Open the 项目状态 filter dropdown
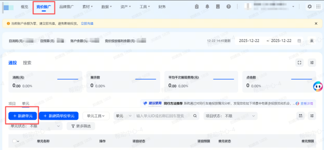324x150 pixels. tap(230, 116)
